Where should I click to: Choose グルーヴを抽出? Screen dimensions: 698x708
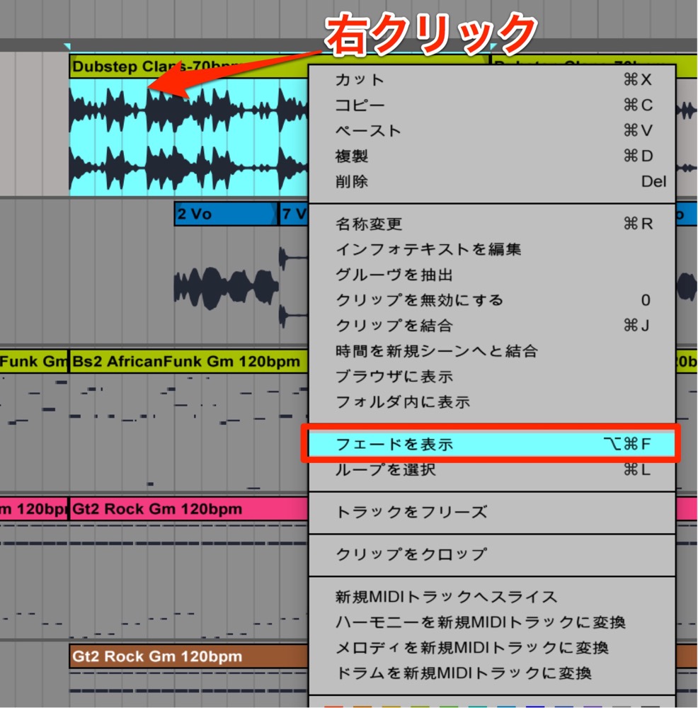492,275
